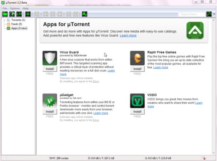The image size is (217, 161).
Task: Click the µGadget green gear icon
Action: (x=50, y=101)
